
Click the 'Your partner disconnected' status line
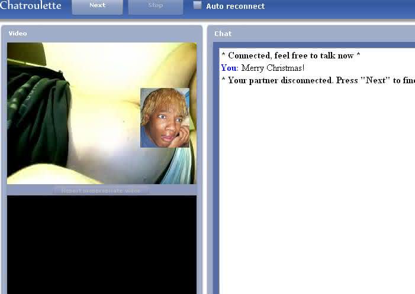[318, 80]
